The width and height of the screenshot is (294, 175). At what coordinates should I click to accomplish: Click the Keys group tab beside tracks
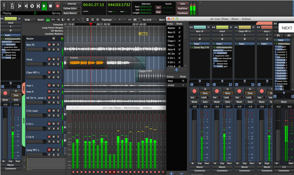[x=24, y=88]
